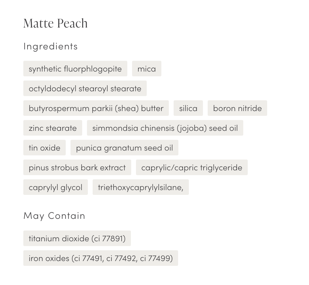
Task: Click the octyldodecyl stearoyl stearate tag
Action: pos(85,89)
